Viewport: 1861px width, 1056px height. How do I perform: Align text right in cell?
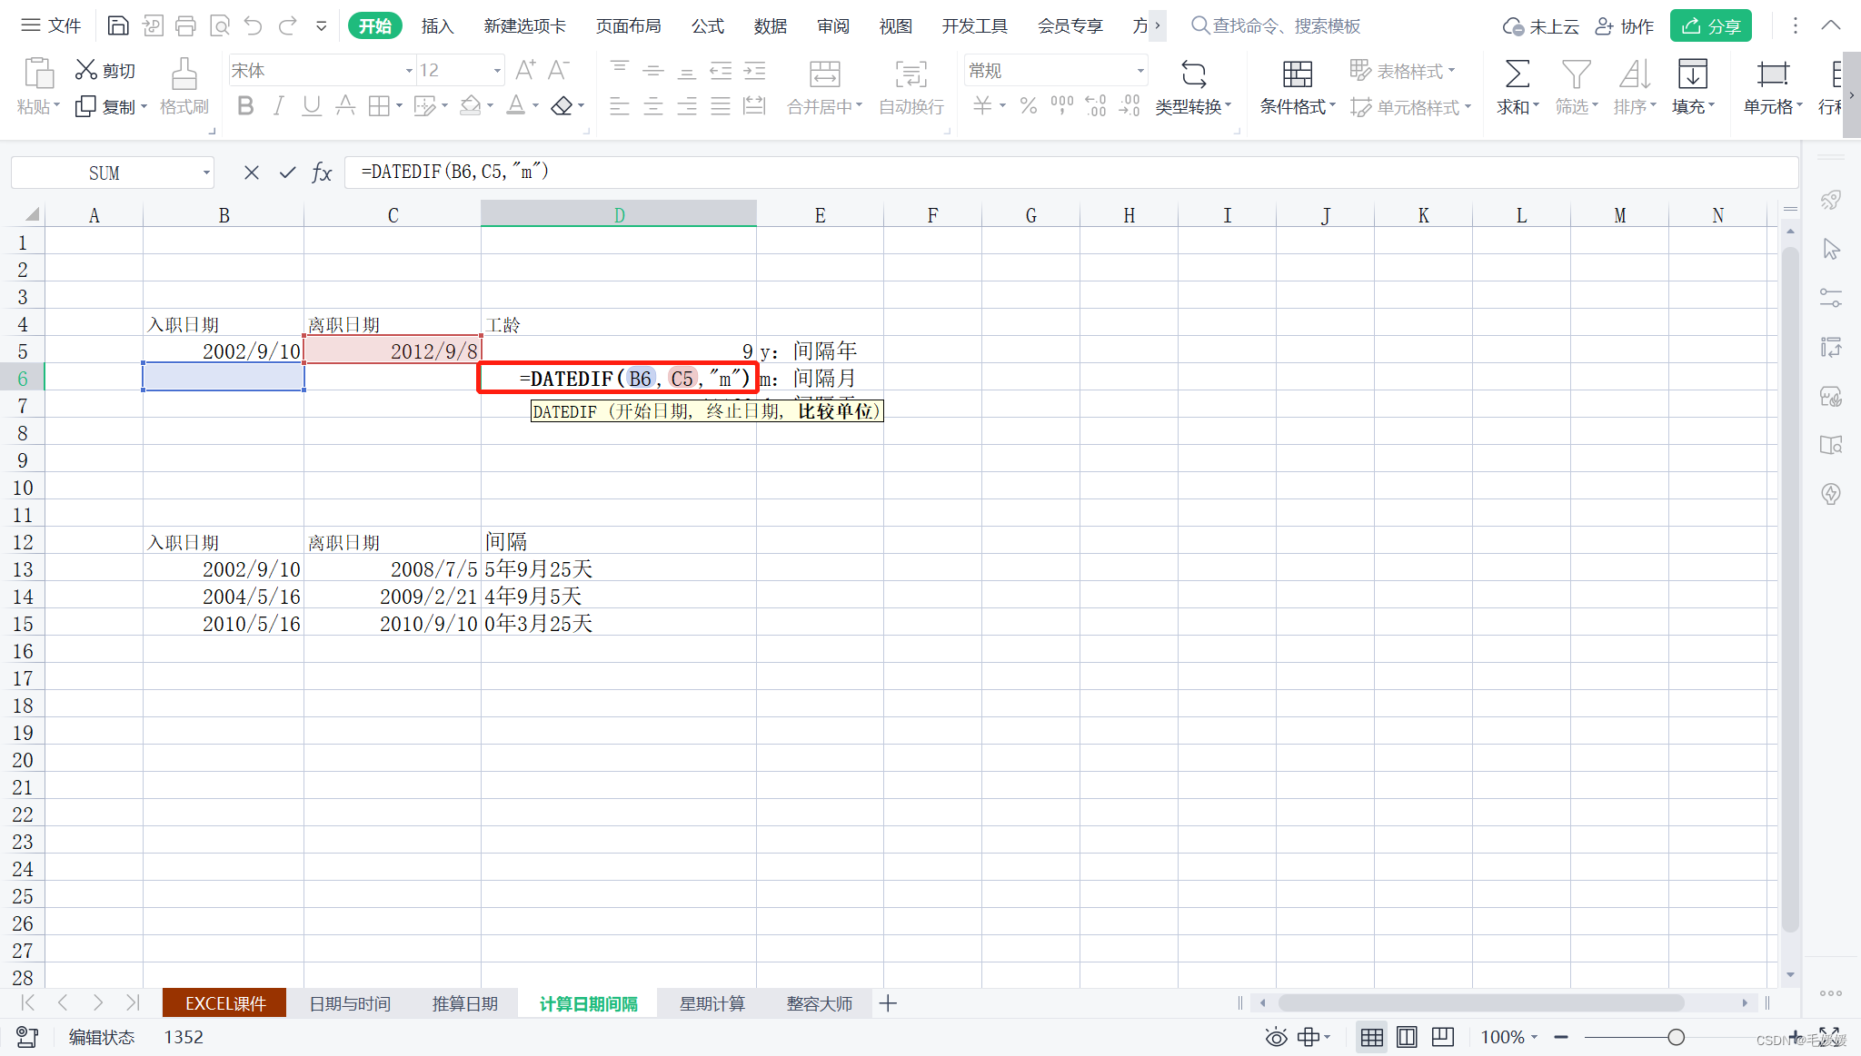(687, 106)
